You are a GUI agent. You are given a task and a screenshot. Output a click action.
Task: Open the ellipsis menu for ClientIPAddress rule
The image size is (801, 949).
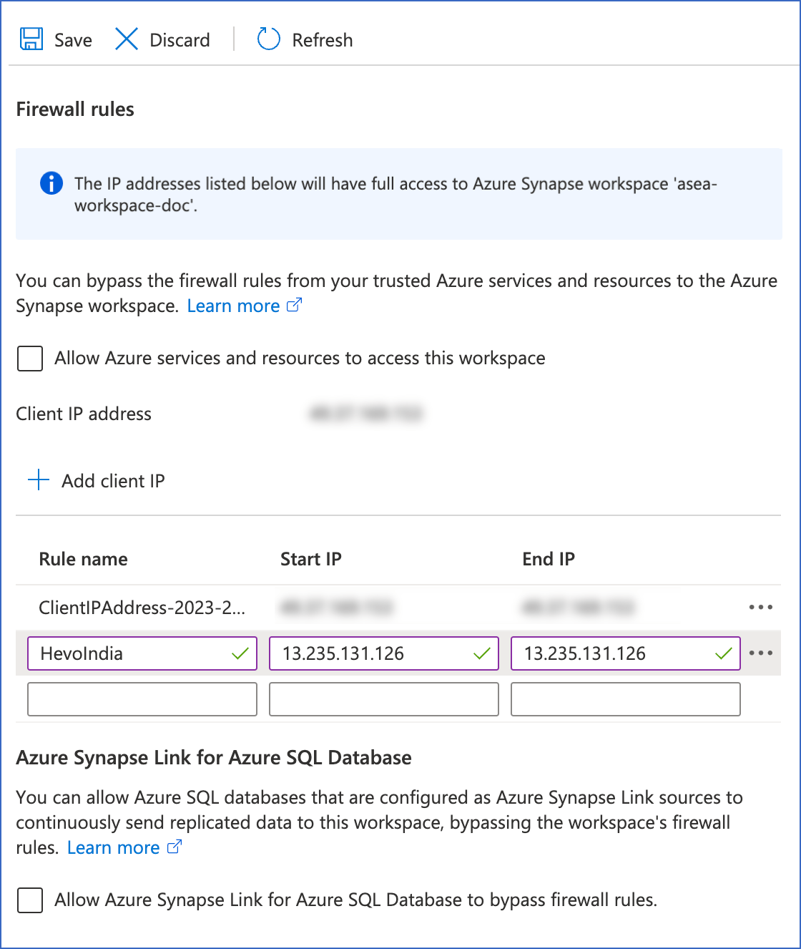(760, 607)
